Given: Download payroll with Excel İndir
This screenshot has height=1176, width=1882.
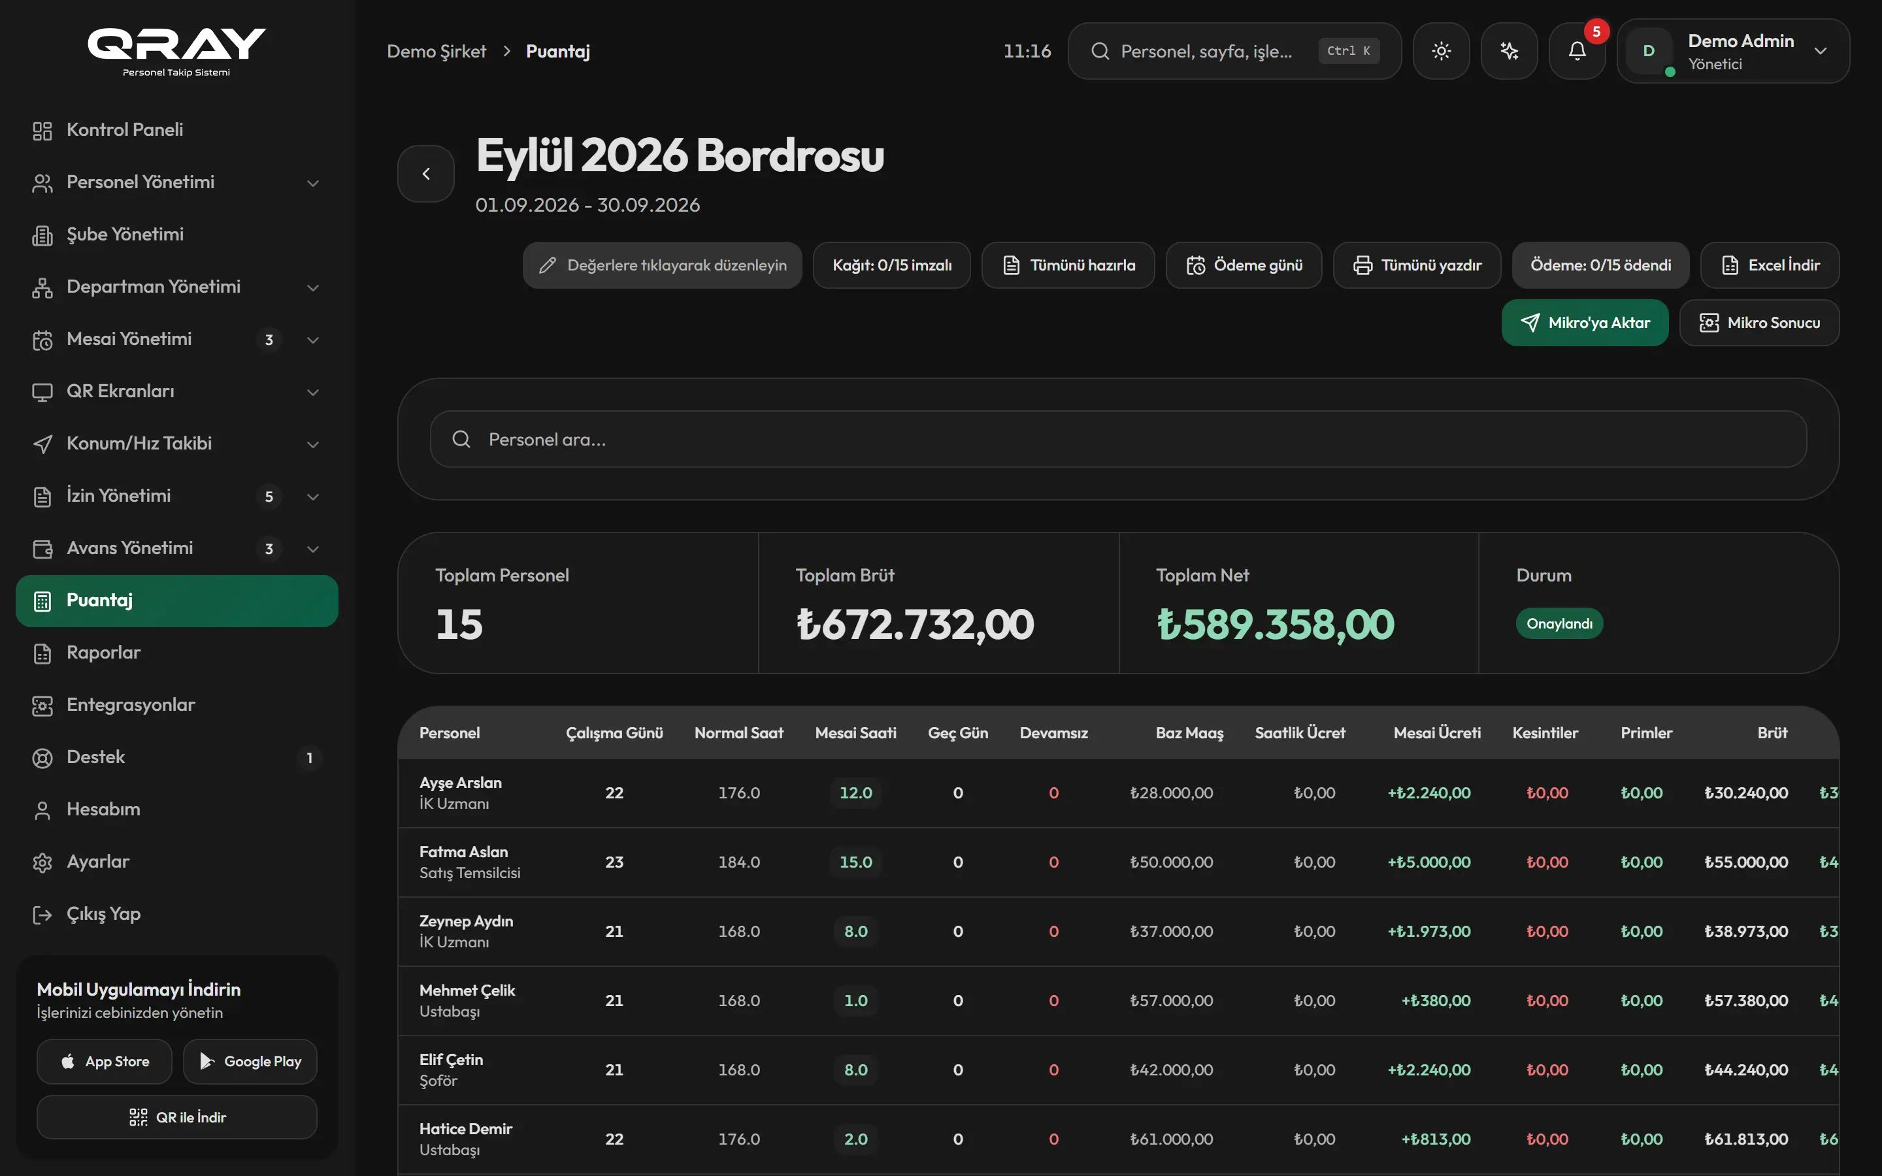Looking at the screenshot, I should tap(1769, 265).
